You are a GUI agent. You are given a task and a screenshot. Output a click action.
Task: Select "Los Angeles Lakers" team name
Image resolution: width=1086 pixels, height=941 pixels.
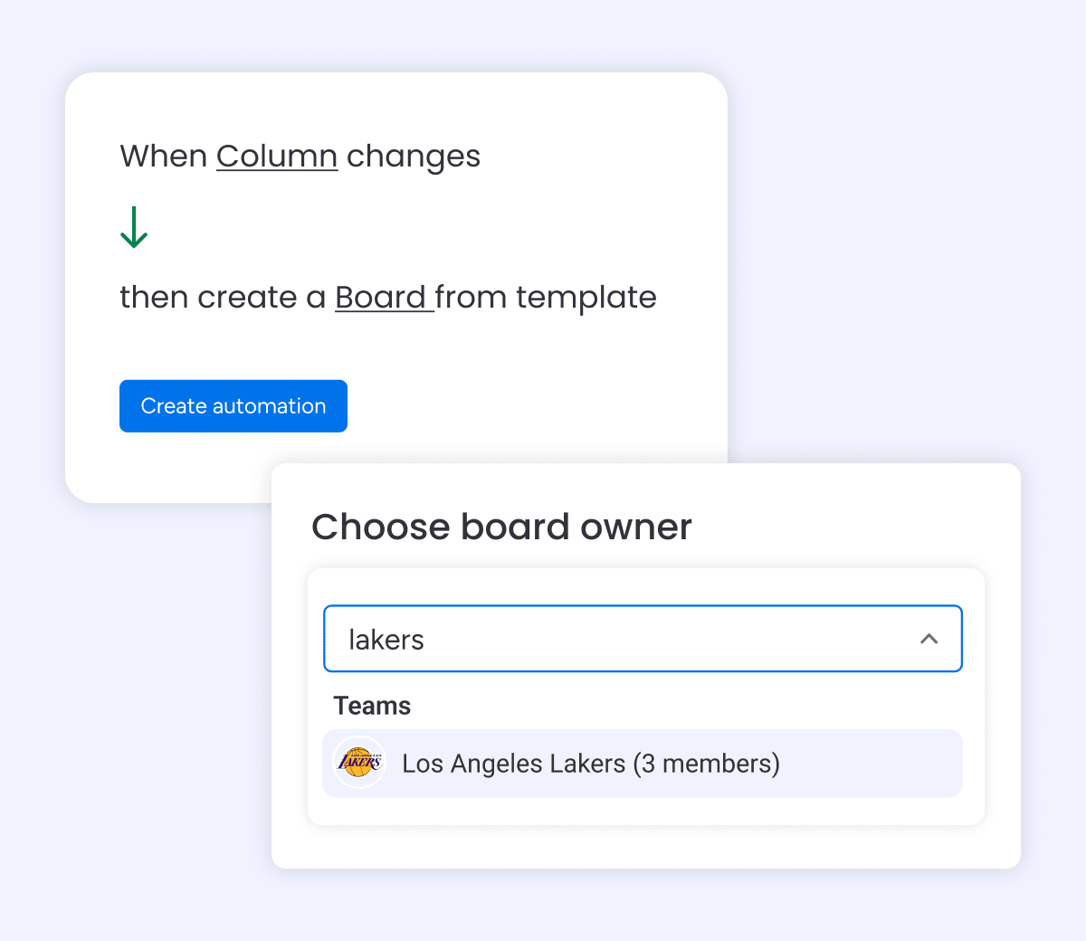click(513, 764)
